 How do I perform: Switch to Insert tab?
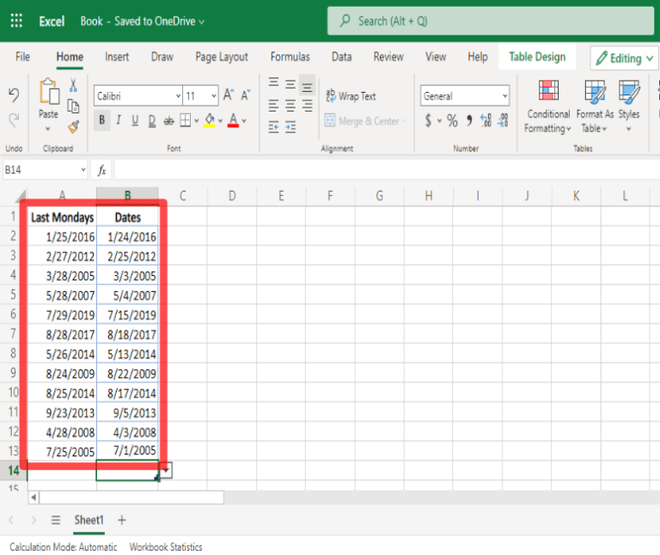(117, 57)
